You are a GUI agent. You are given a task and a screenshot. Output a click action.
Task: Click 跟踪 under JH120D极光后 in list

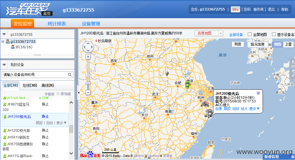coord(39,123)
